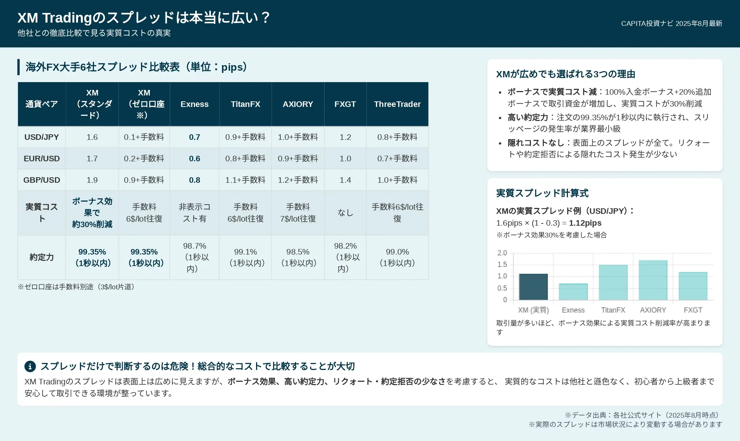Click XM standard USD/JPY value 1.6 in table
The width and height of the screenshot is (740, 441).
pyautogui.click(x=92, y=137)
